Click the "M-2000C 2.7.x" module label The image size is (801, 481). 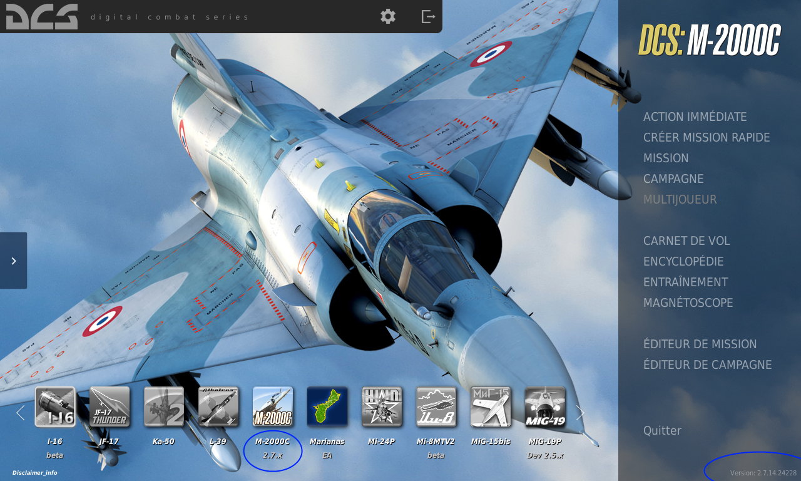[273, 448]
